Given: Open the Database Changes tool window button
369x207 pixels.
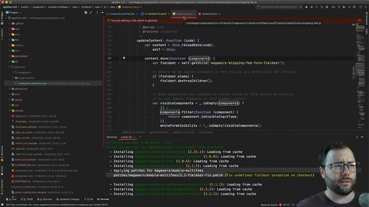Looking at the screenshot, I should pyautogui.click(x=68, y=200).
